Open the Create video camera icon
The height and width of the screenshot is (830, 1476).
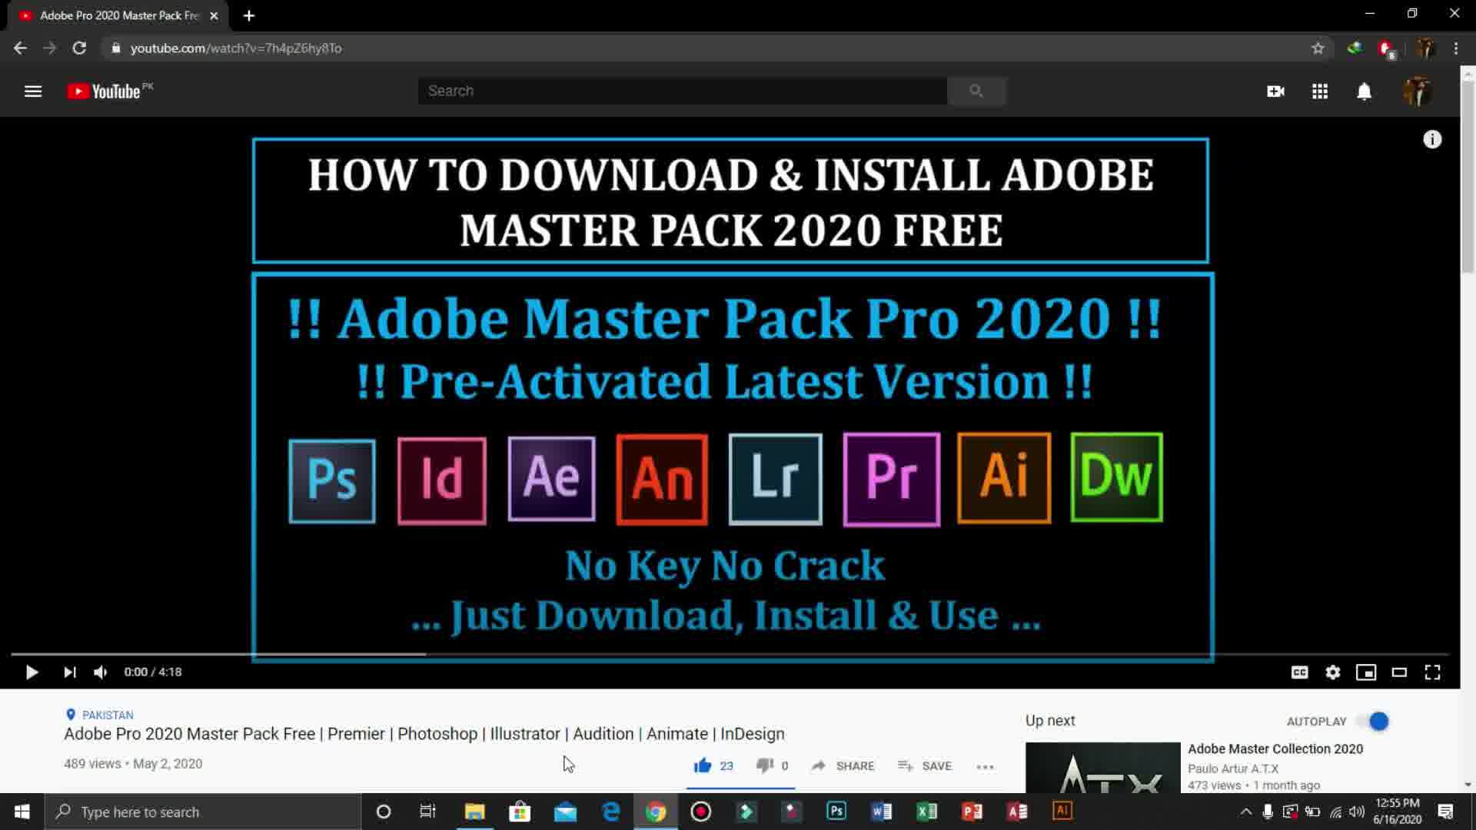coord(1275,91)
